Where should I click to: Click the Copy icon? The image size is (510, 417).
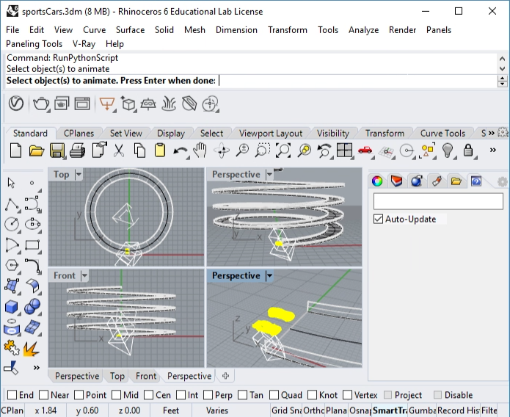click(139, 151)
